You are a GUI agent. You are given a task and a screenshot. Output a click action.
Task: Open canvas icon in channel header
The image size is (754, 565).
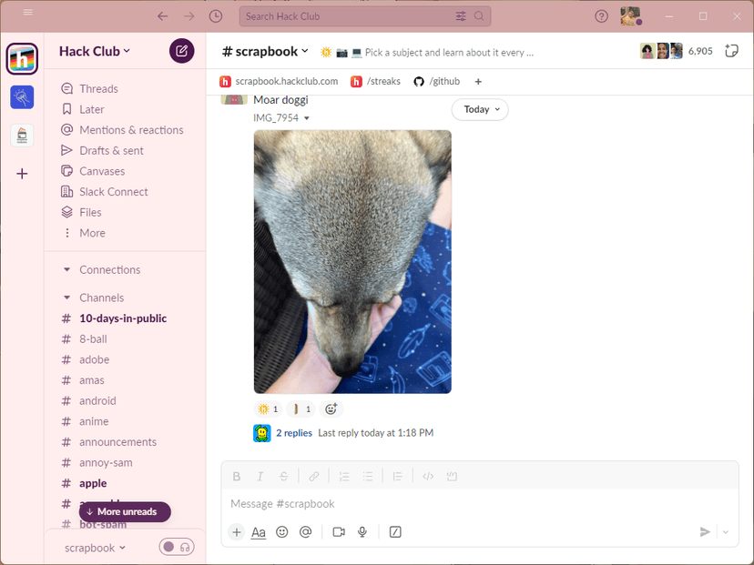click(x=731, y=51)
